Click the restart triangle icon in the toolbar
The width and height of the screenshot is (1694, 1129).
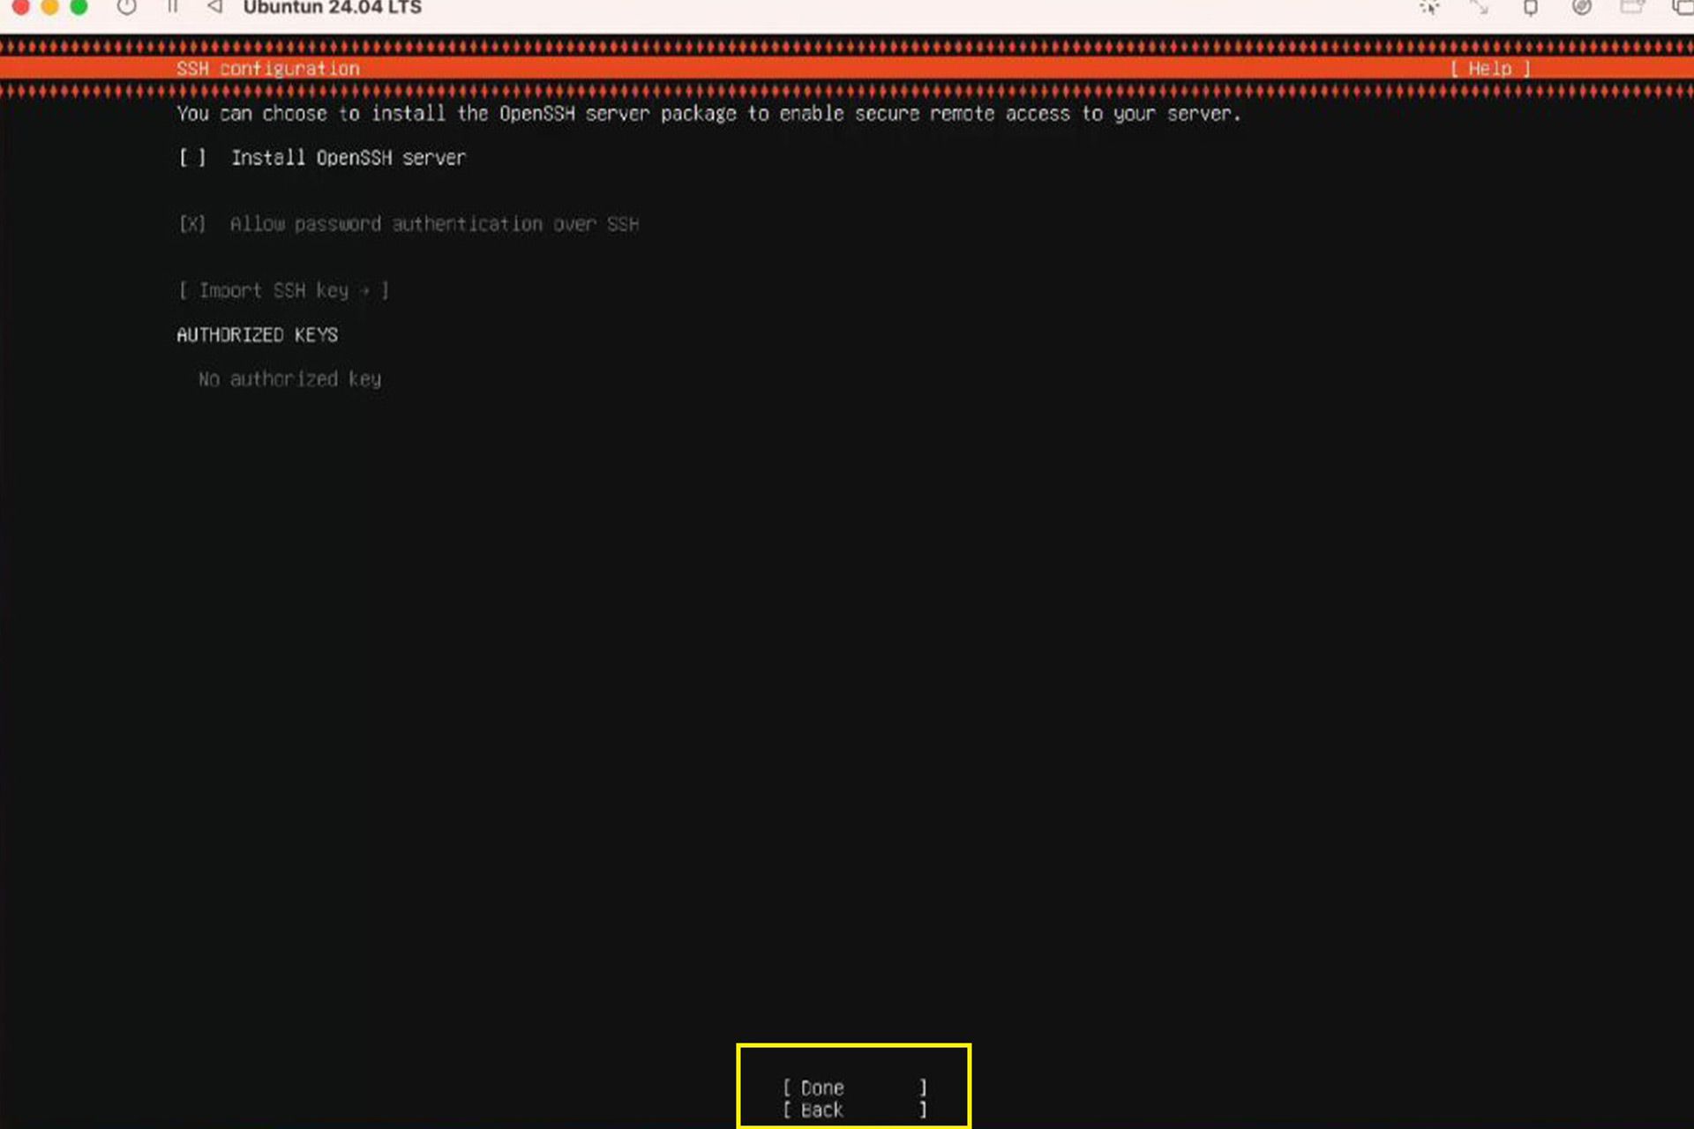coord(214,7)
